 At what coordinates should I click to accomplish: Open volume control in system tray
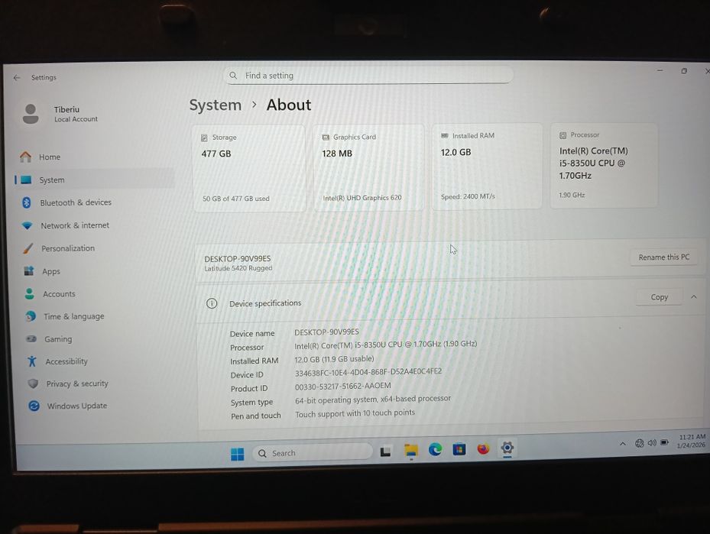point(652,443)
